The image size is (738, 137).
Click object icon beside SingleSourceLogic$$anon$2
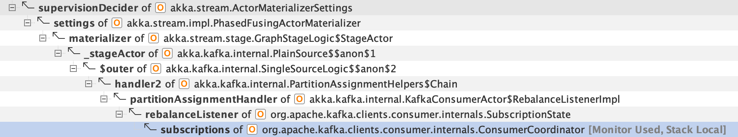pos(156,68)
